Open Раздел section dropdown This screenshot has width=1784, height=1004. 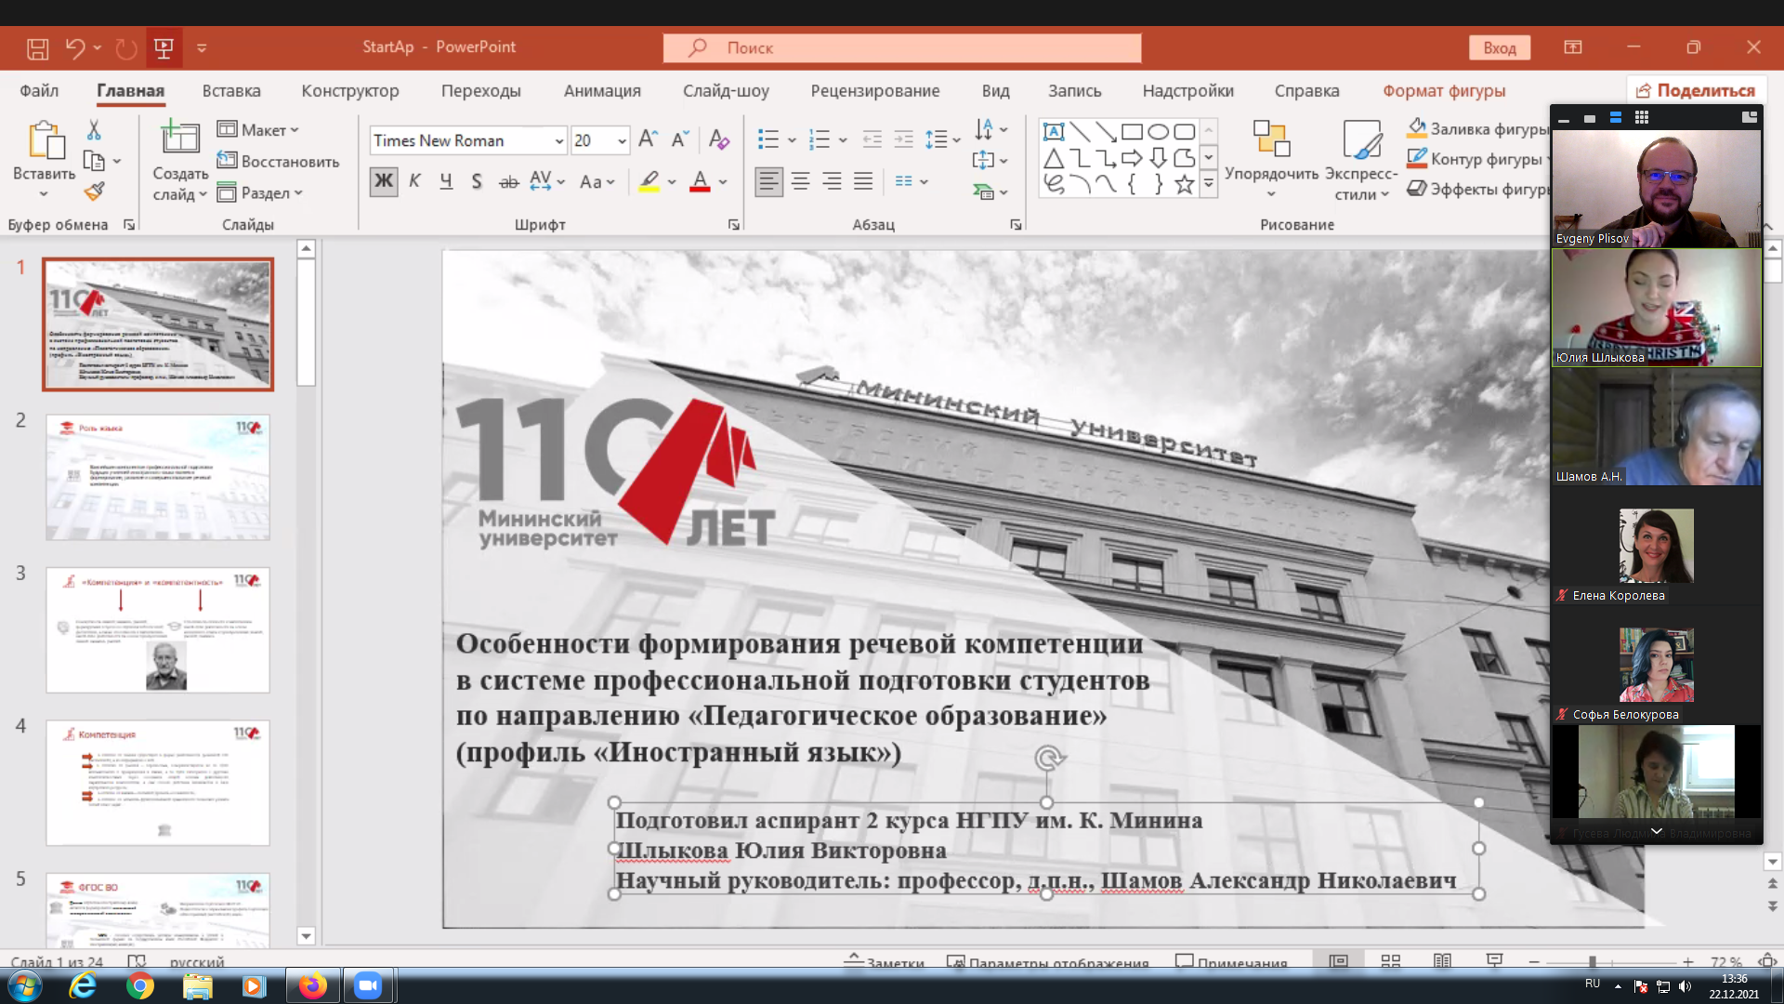(260, 192)
